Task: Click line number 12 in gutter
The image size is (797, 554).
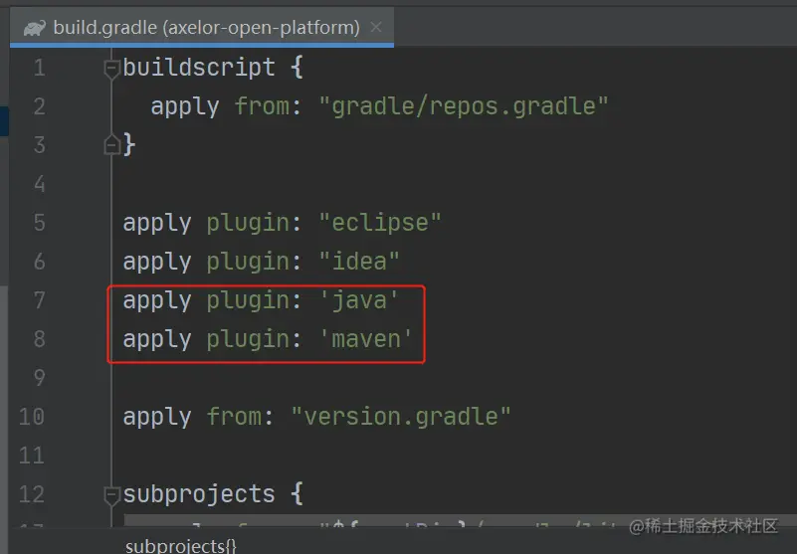Action: 32,494
